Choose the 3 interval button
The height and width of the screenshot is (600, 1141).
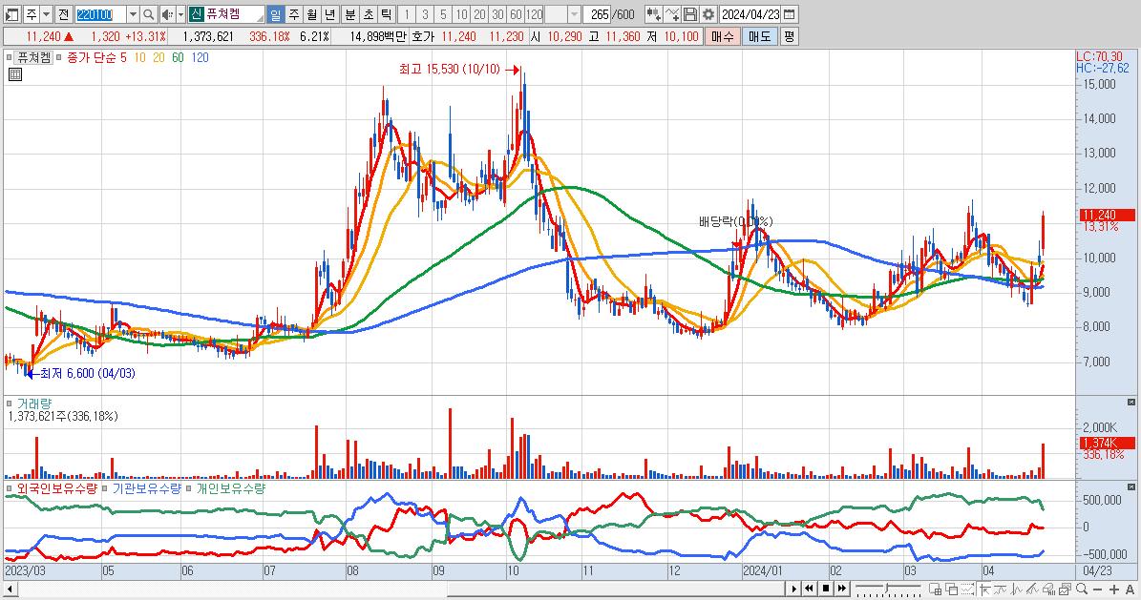tap(425, 13)
